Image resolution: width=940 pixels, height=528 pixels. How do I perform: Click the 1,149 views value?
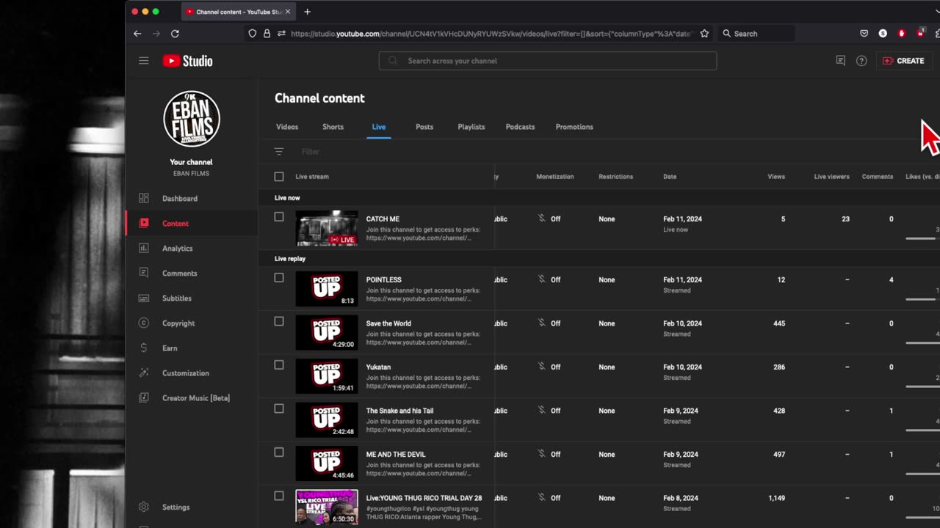coord(776,498)
